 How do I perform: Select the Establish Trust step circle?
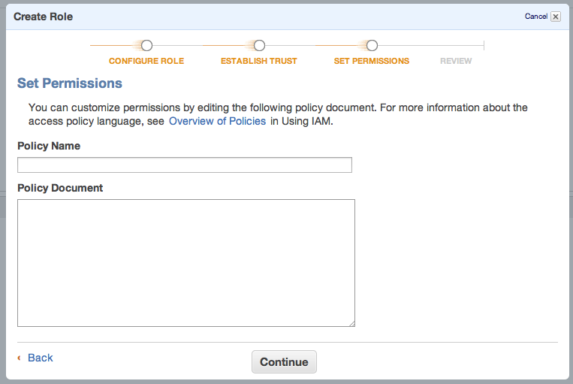coord(259,46)
